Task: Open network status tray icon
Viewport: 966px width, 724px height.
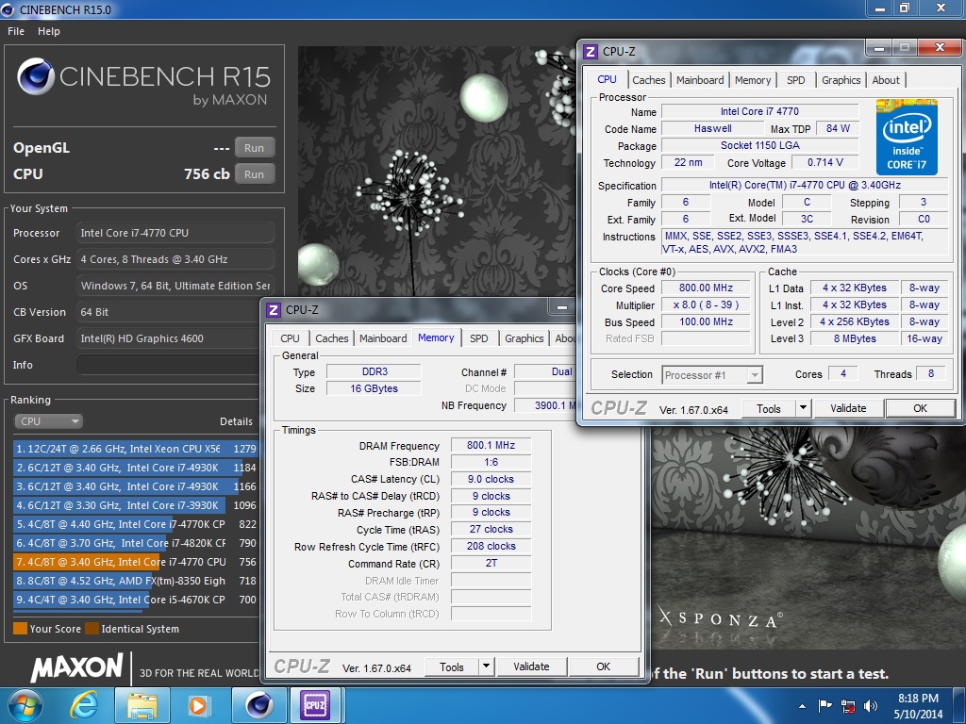Action: [848, 706]
